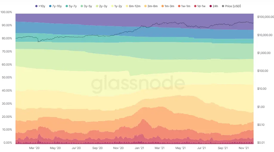This screenshot has width=274, height=152.
Task: Click the glassnode watermark in chart
Action: 138,83
